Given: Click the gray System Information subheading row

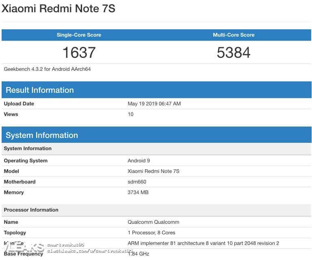Looking at the screenshot, I should click(x=156, y=149).
